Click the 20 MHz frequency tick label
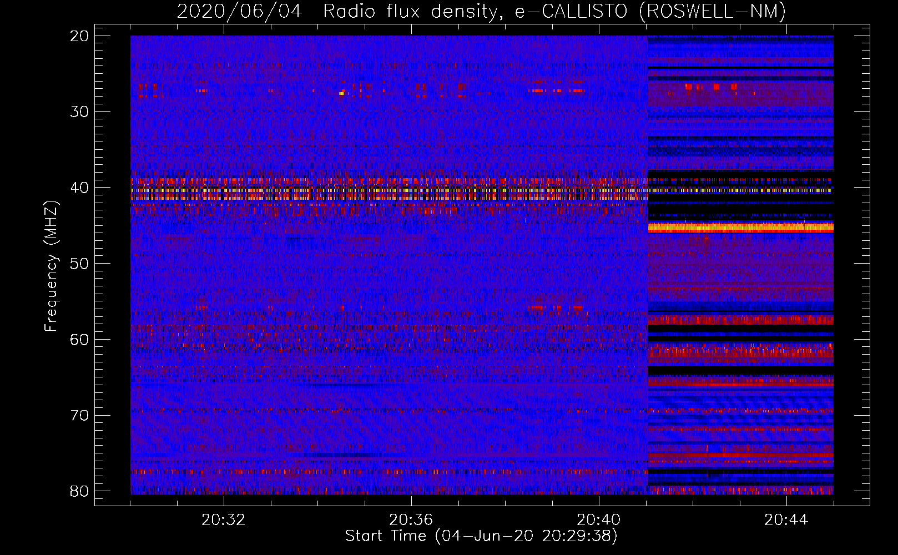This screenshot has width=898, height=555. (x=79, y=36)
